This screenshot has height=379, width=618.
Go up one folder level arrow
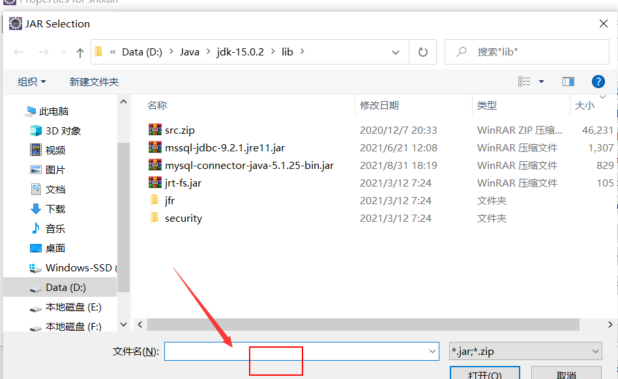click(80, 52)
